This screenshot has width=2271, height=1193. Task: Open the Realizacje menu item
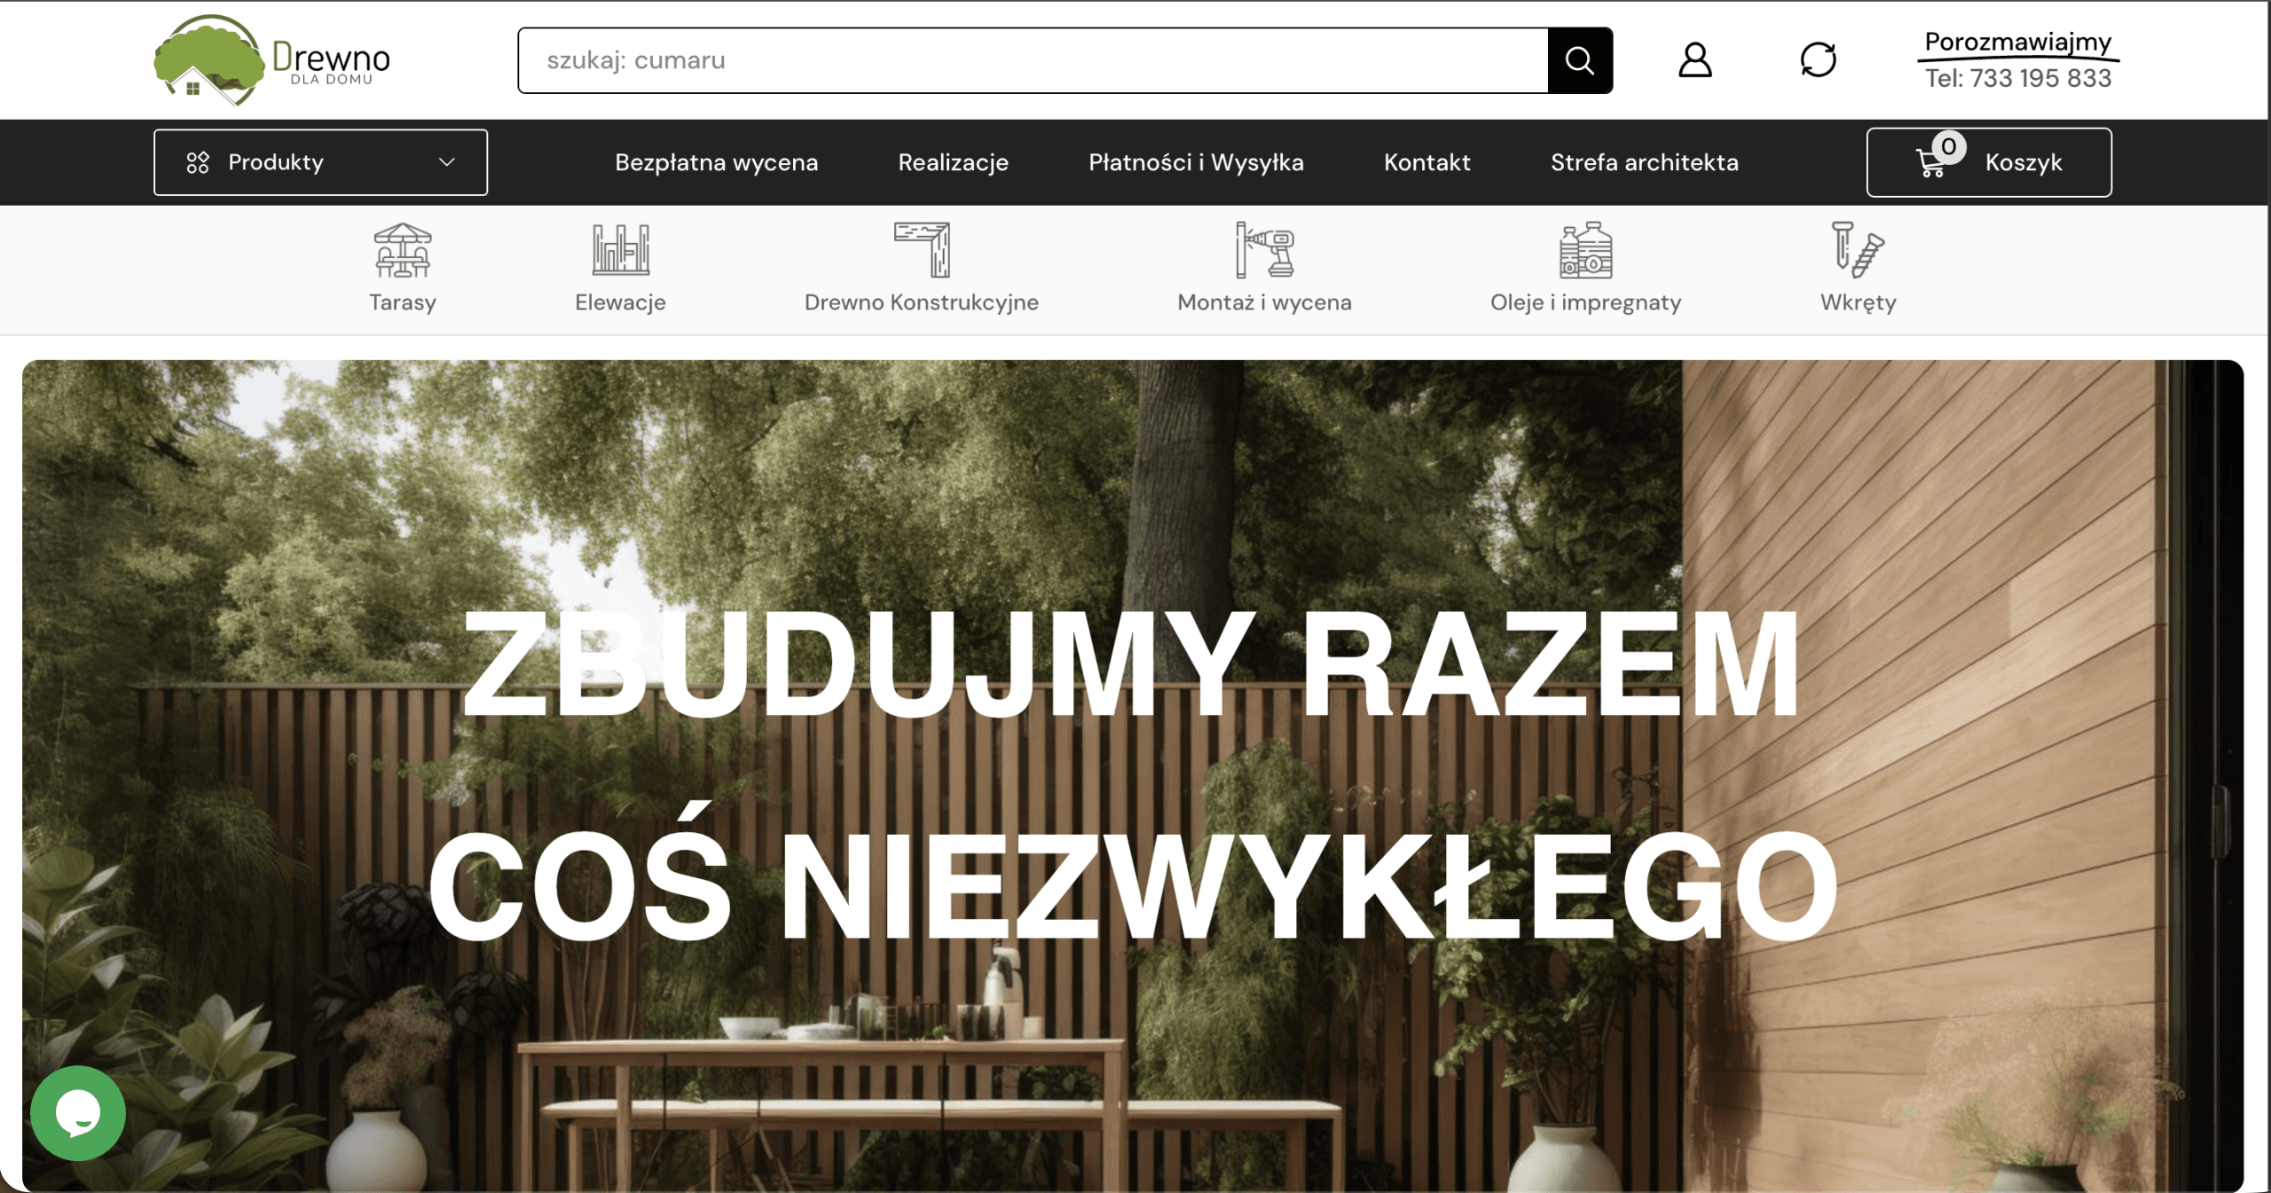(953, 162)
